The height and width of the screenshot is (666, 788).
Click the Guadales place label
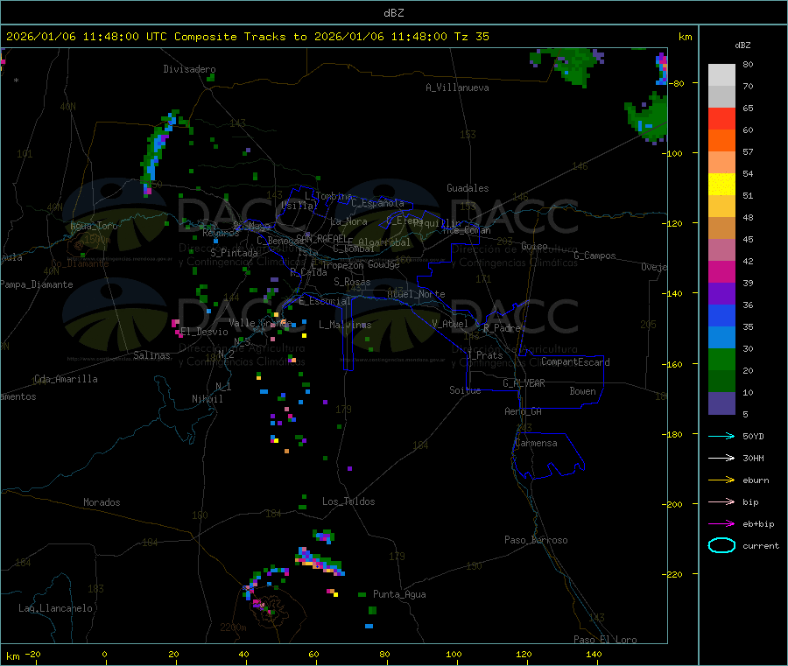click(x=468, y=188)
